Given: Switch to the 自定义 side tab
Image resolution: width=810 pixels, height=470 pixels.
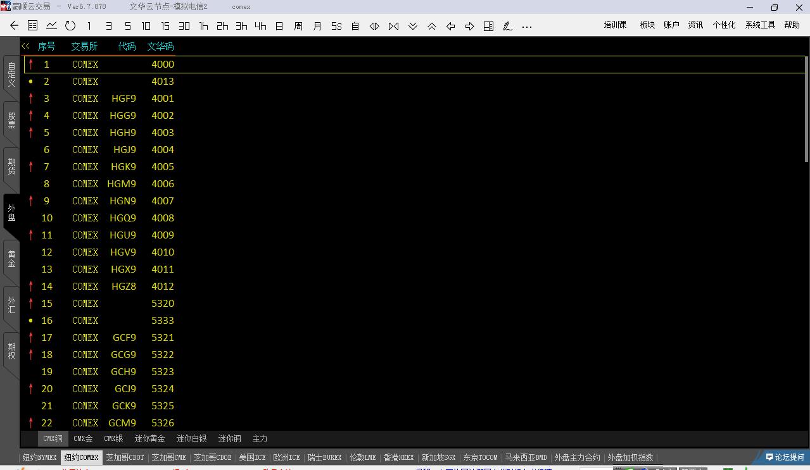Looking at the screenshot, I should (x=11, y=75).
